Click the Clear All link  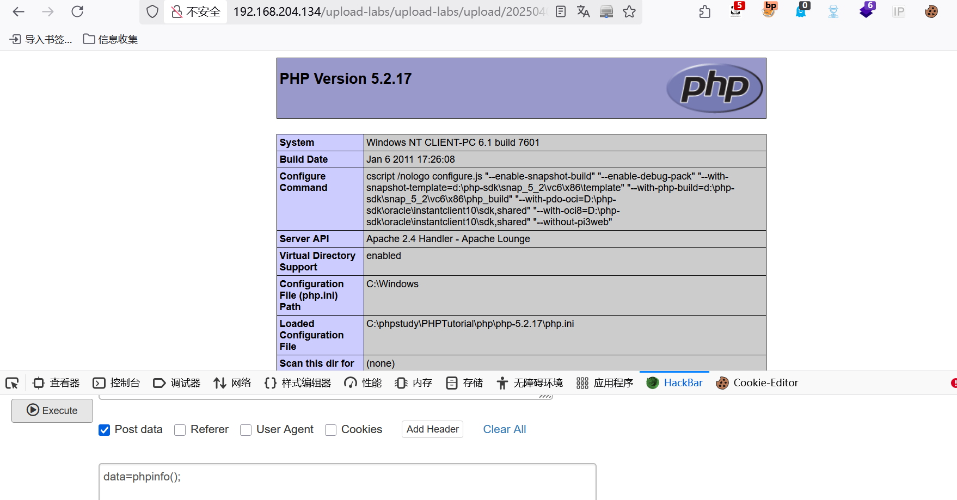[505, 429]
